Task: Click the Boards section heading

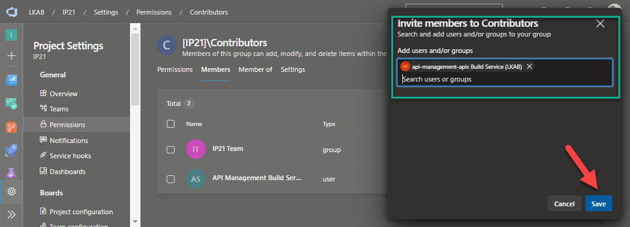Action: click(51, 192)
